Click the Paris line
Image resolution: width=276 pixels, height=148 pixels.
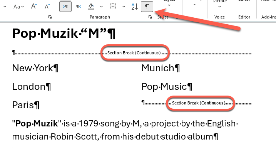pos(25,105)
